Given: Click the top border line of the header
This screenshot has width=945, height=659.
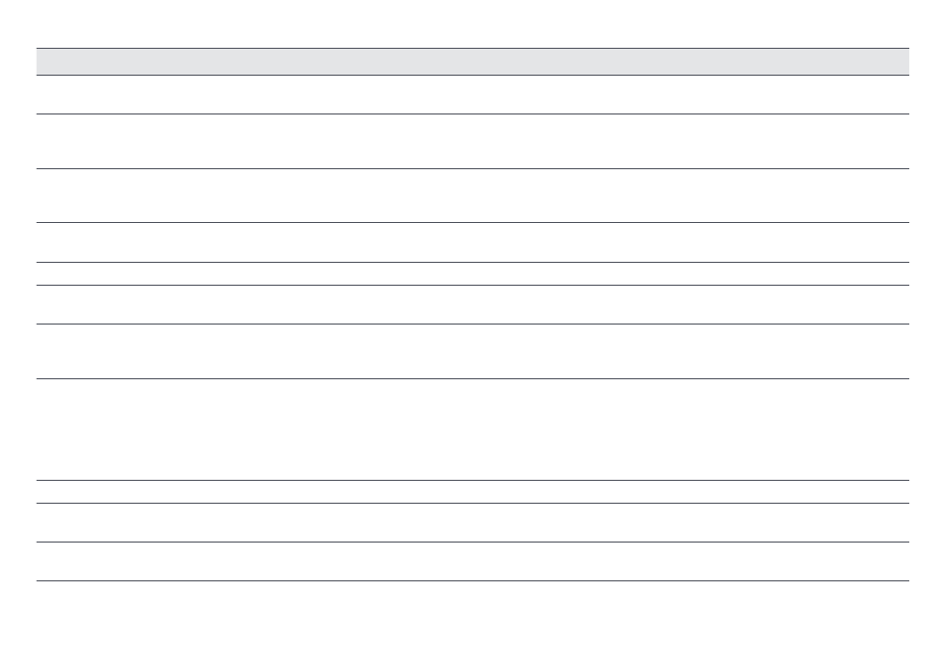Looking at the screenshot, I should pos(472,48).
